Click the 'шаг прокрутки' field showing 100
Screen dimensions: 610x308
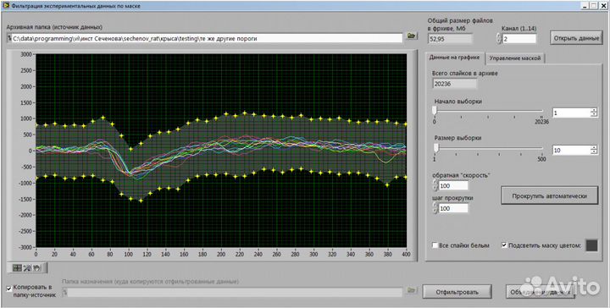(x=453, y=208)
